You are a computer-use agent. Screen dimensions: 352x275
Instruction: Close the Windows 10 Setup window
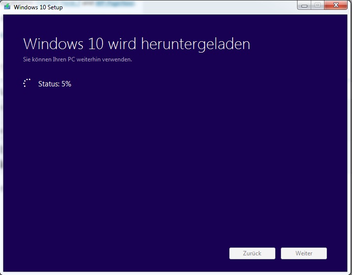click(336, 5)
